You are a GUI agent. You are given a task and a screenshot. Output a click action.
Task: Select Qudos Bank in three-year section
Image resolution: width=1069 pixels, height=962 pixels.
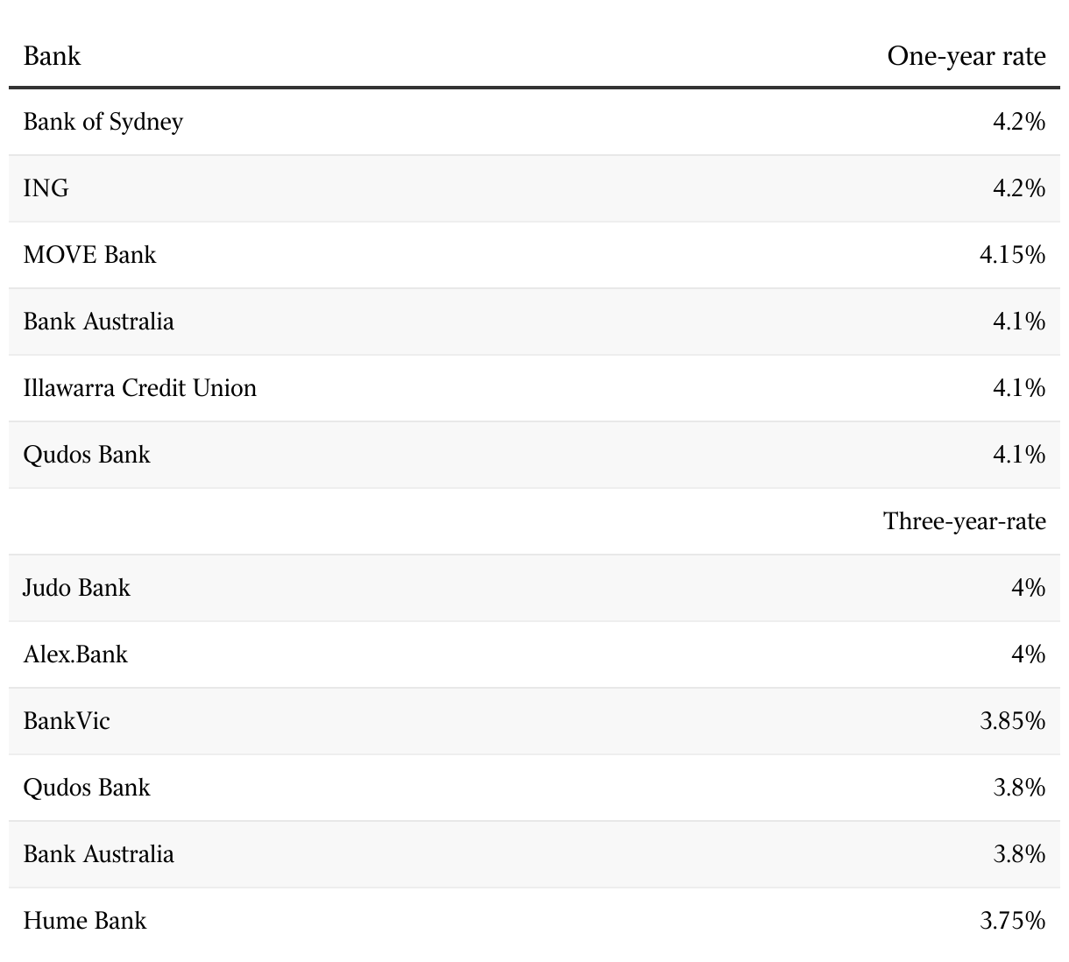click(87, 788)
